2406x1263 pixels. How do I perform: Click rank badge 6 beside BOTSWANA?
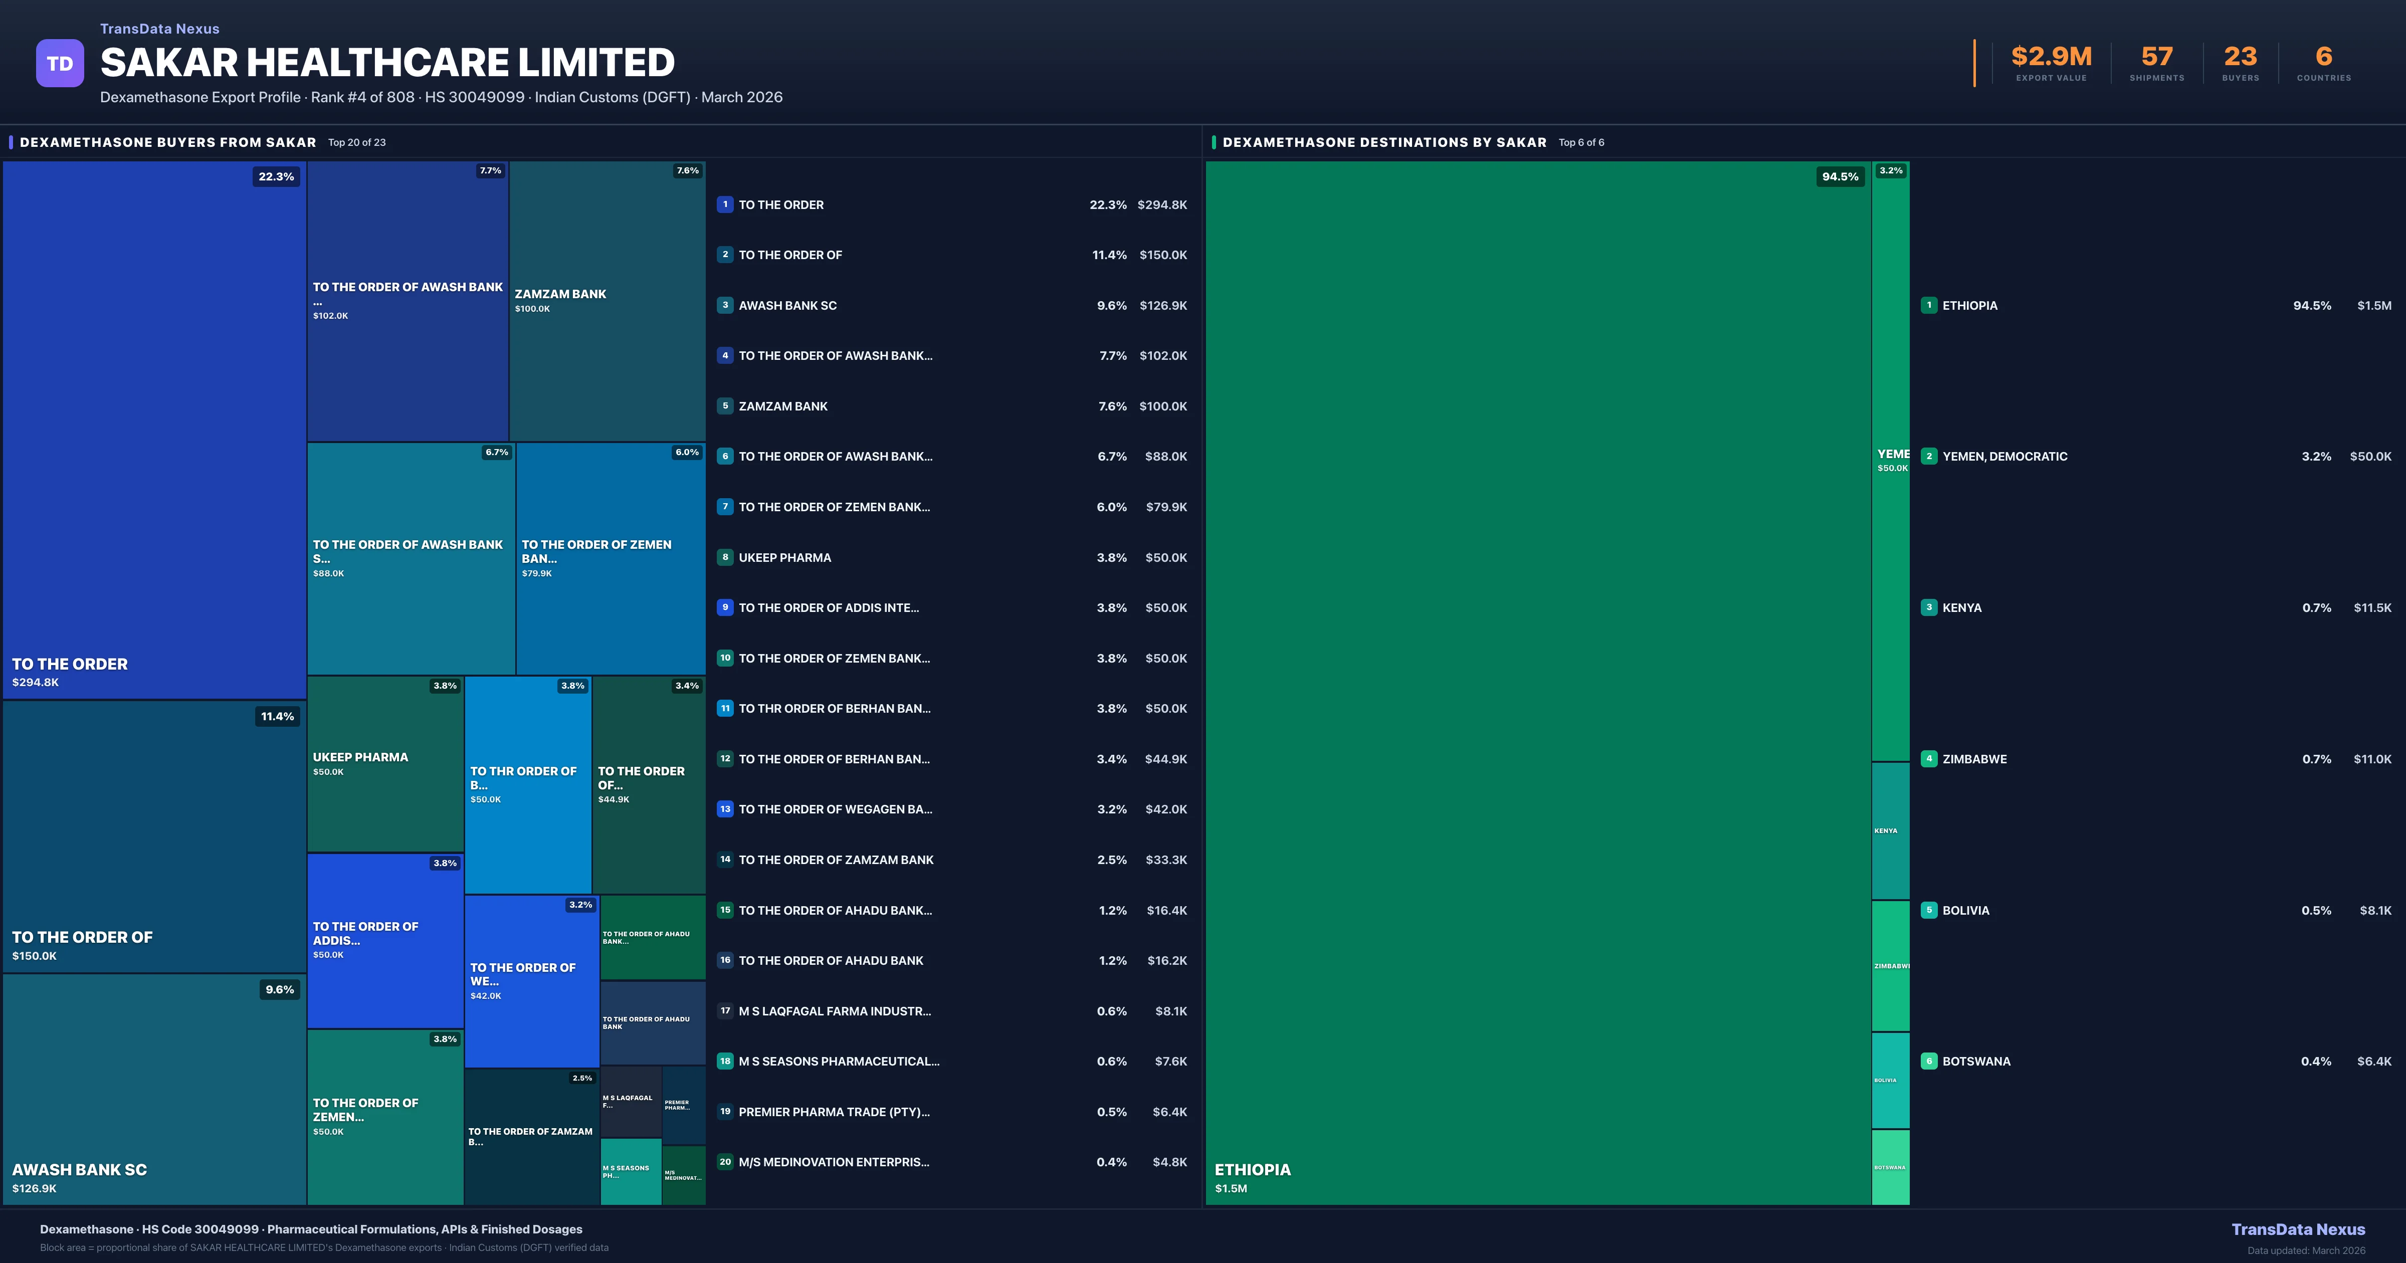pyautogui.click(x=1929, y=1061)
